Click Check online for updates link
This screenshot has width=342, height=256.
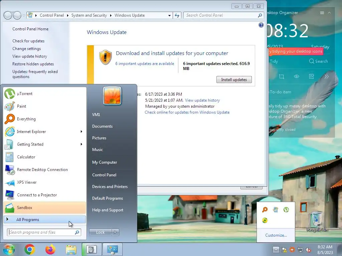point(187,112)
